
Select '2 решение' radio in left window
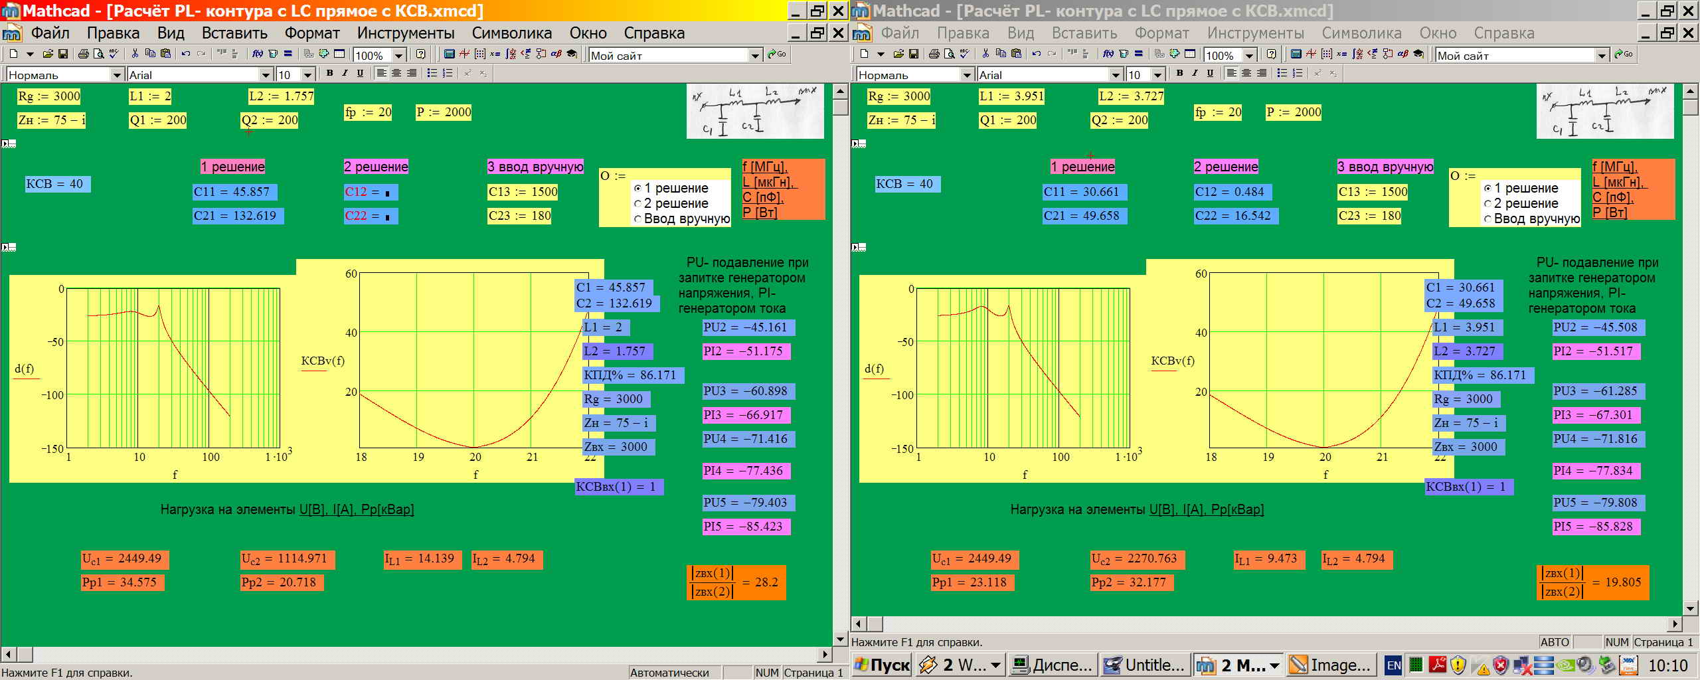click(638, 204)
